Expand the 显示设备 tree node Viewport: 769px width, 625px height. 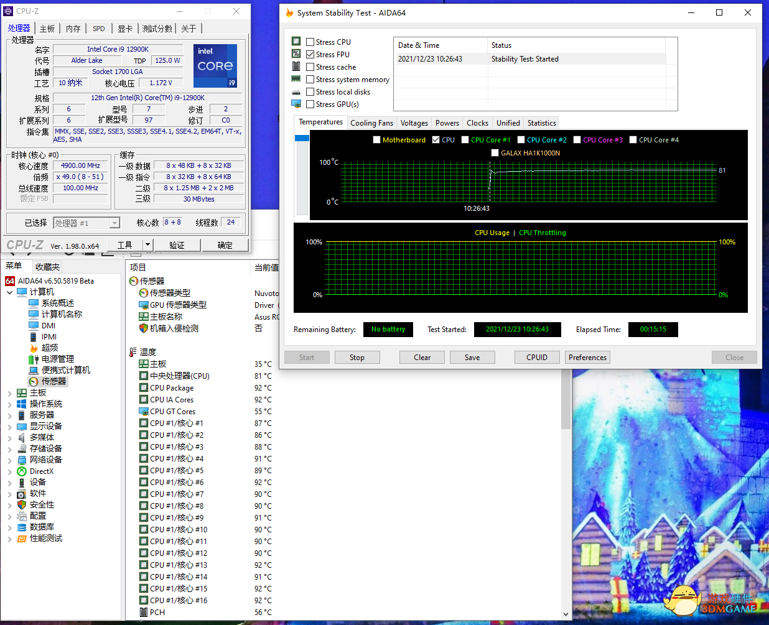(x=9, y=427)
